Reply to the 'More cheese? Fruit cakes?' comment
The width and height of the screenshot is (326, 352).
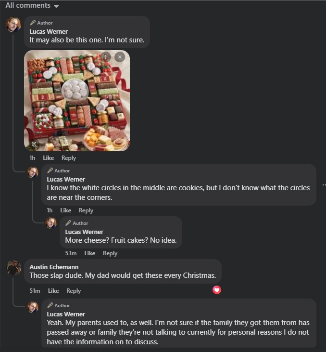110,253
